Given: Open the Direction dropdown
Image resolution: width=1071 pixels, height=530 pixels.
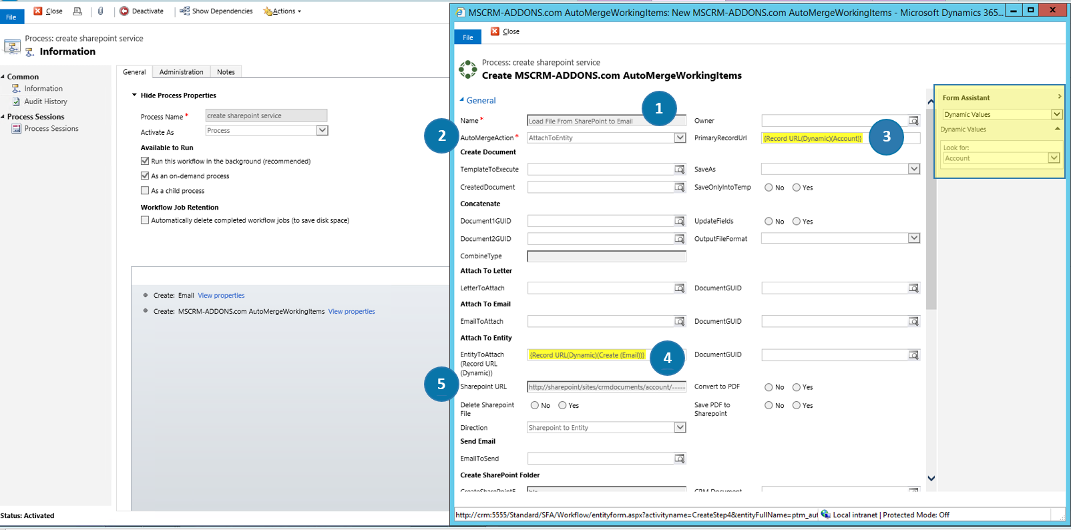Looking at the screenshot, I should coord(680,427).
